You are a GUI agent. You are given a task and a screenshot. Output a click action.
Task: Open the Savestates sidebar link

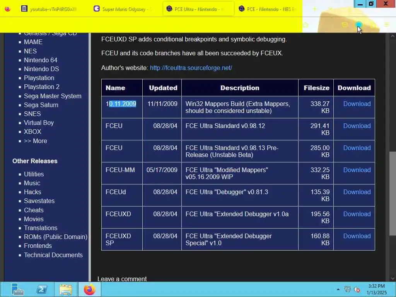pyautogui.click(x=39, y=201)
